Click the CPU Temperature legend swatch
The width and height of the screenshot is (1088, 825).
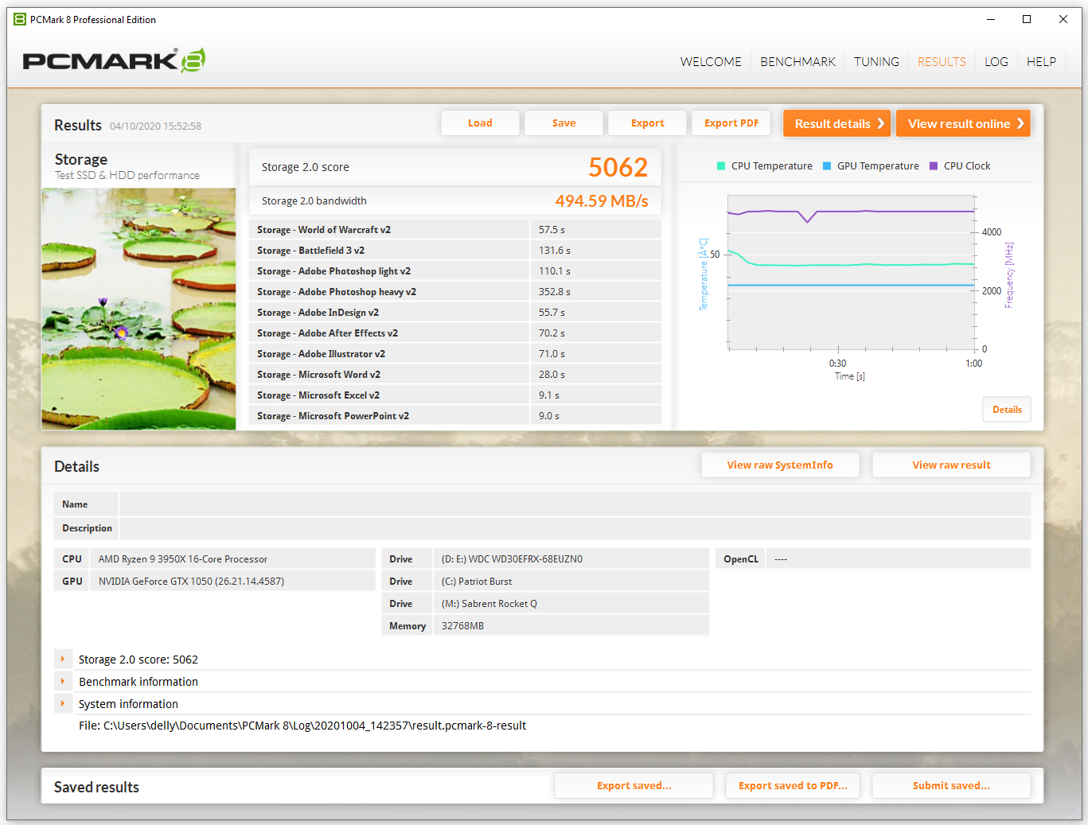(721, 166)
